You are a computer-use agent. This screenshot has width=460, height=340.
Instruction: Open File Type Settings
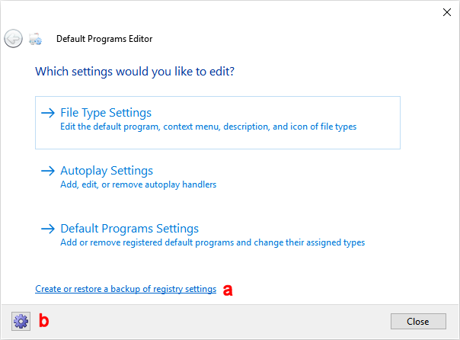coord(106,113)
